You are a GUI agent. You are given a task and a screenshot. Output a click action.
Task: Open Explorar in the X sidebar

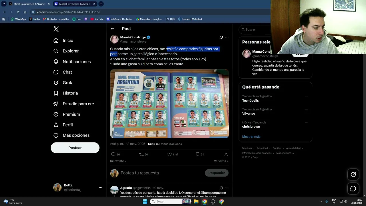[x=66, y=51]
